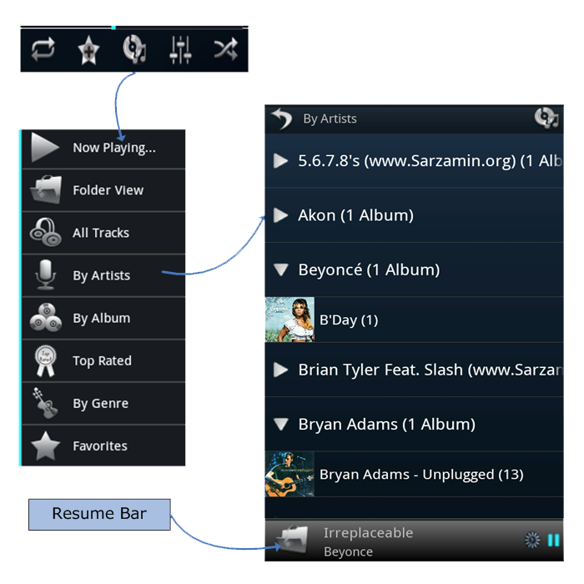Open Folder View from the menu
The image size is (584, 584).
(103, 190)
